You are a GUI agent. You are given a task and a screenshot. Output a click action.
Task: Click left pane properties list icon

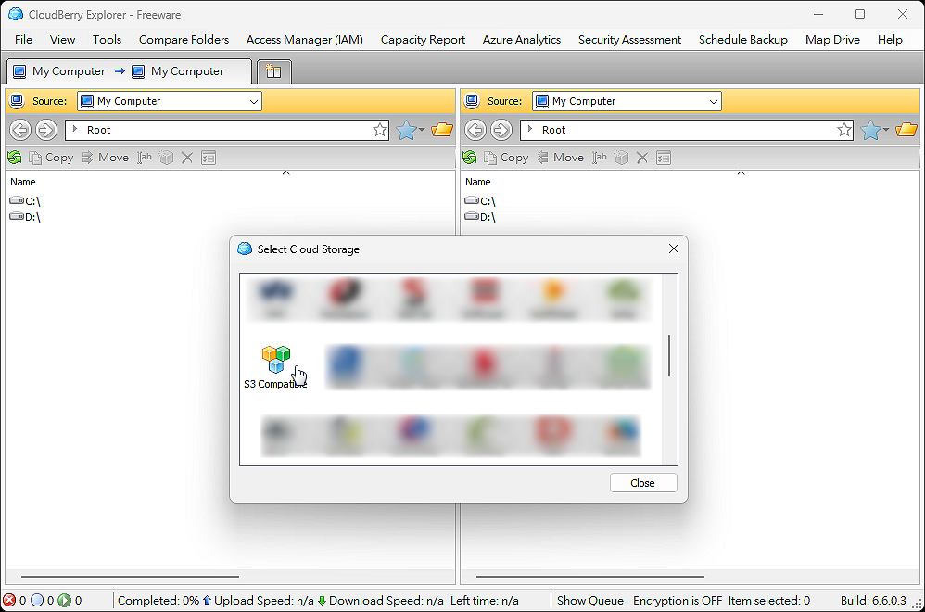pos(209,158)
